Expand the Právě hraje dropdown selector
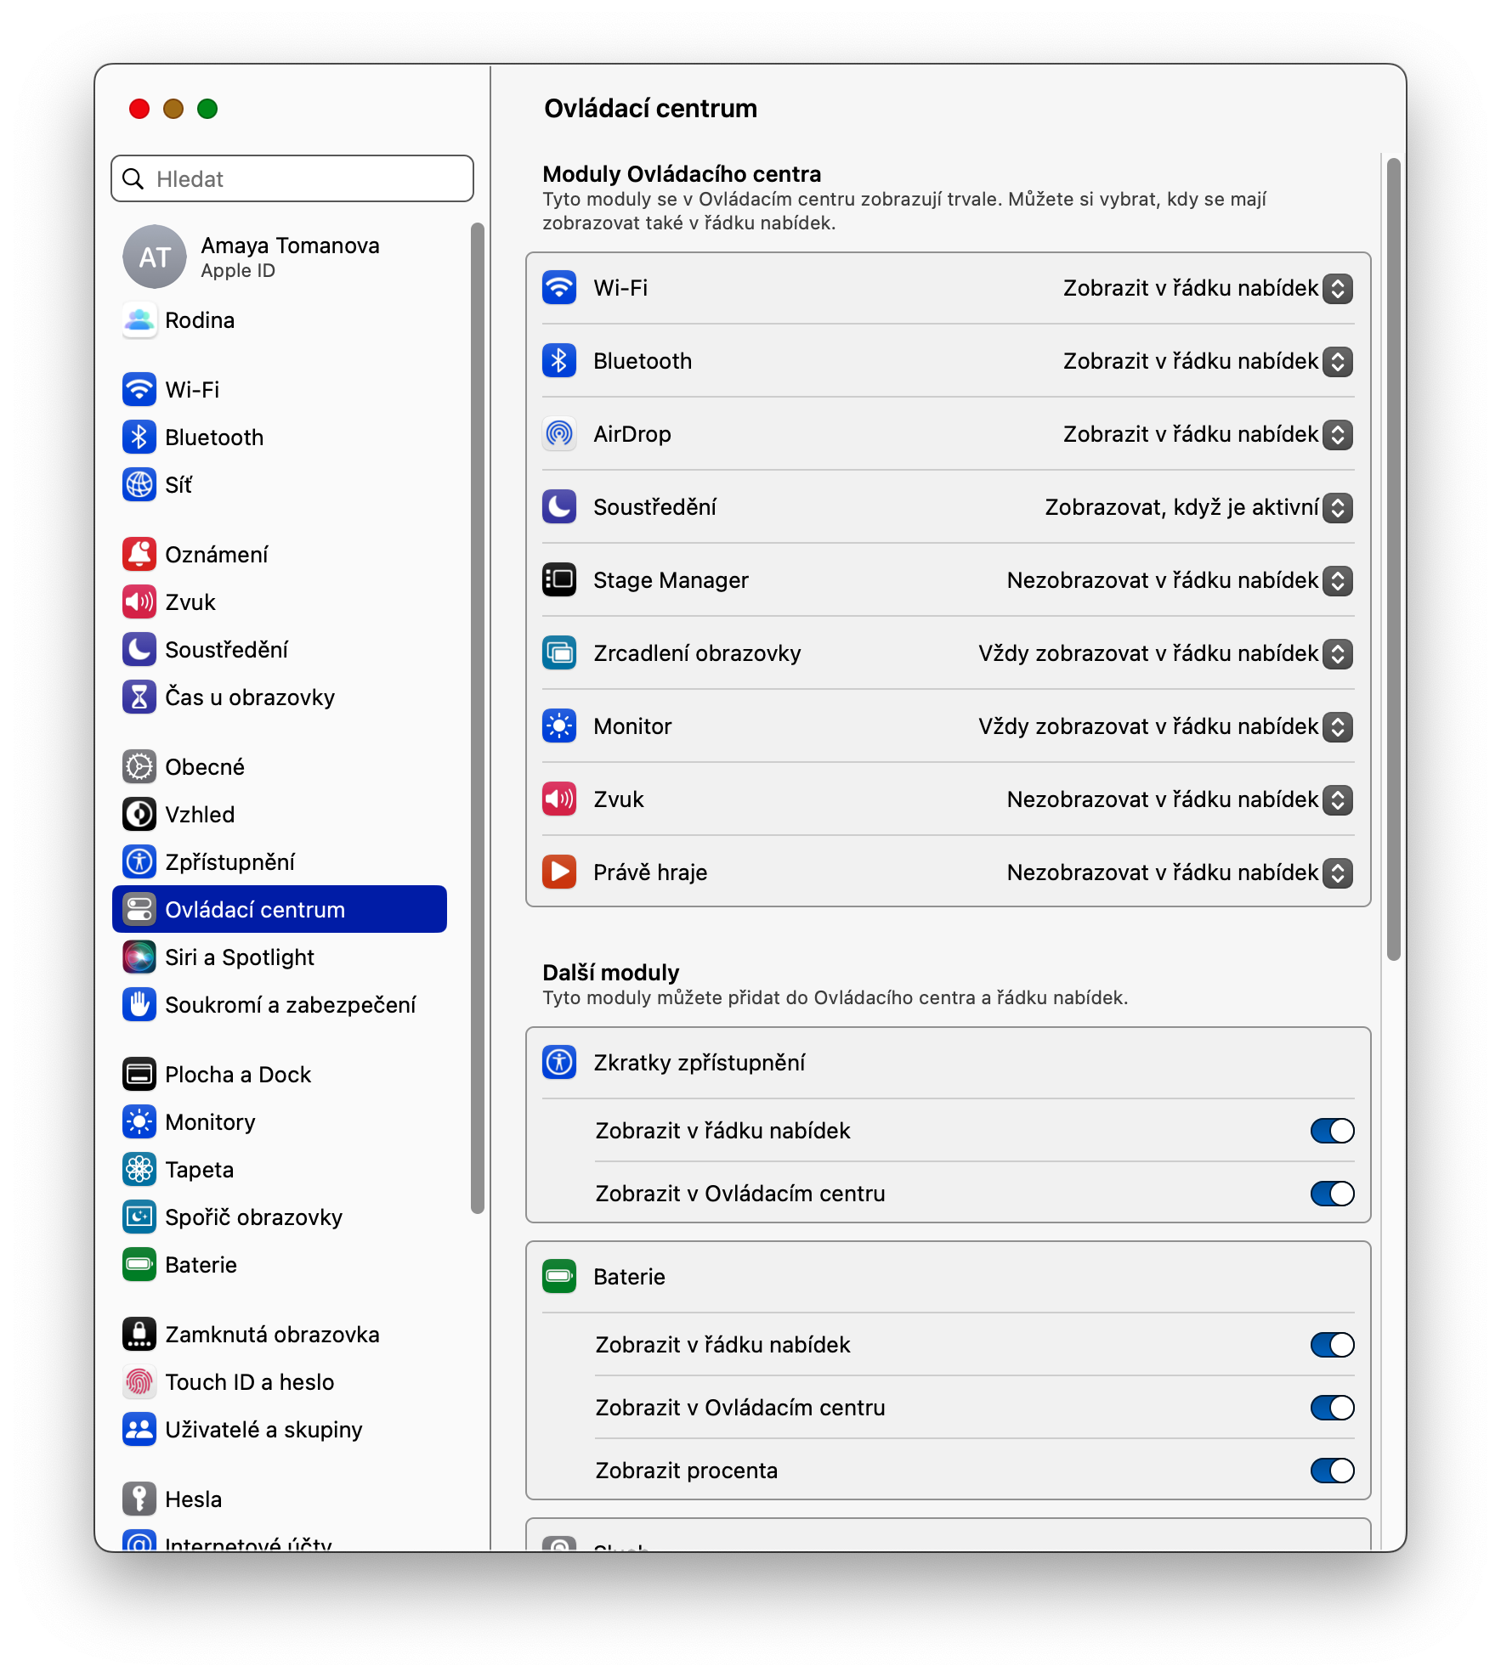This screenshot has width=1501, height=1677. [x=1180, y=872]
